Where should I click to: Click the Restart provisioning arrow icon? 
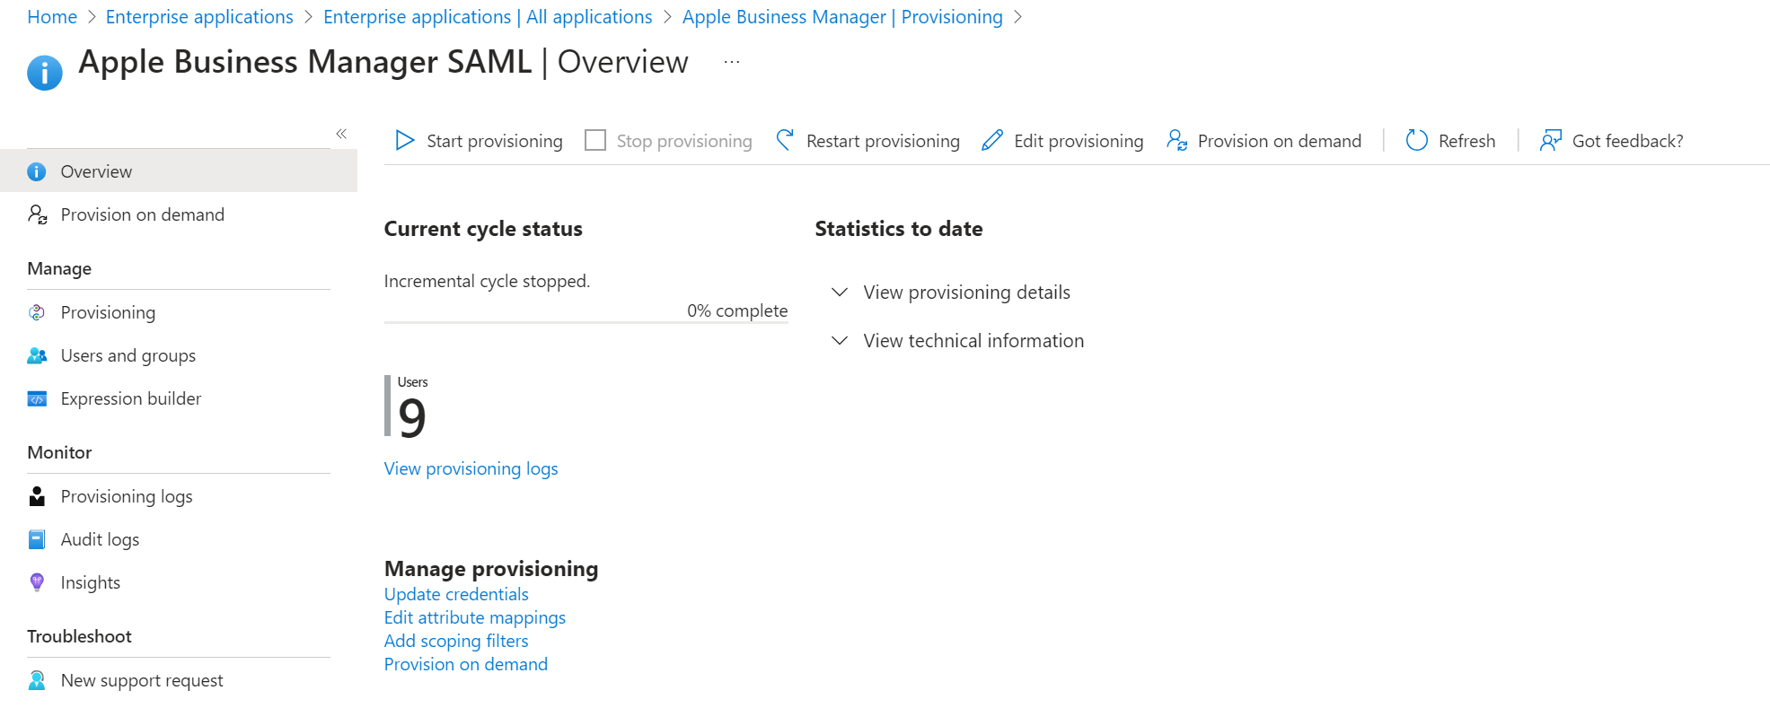[785, 140]
